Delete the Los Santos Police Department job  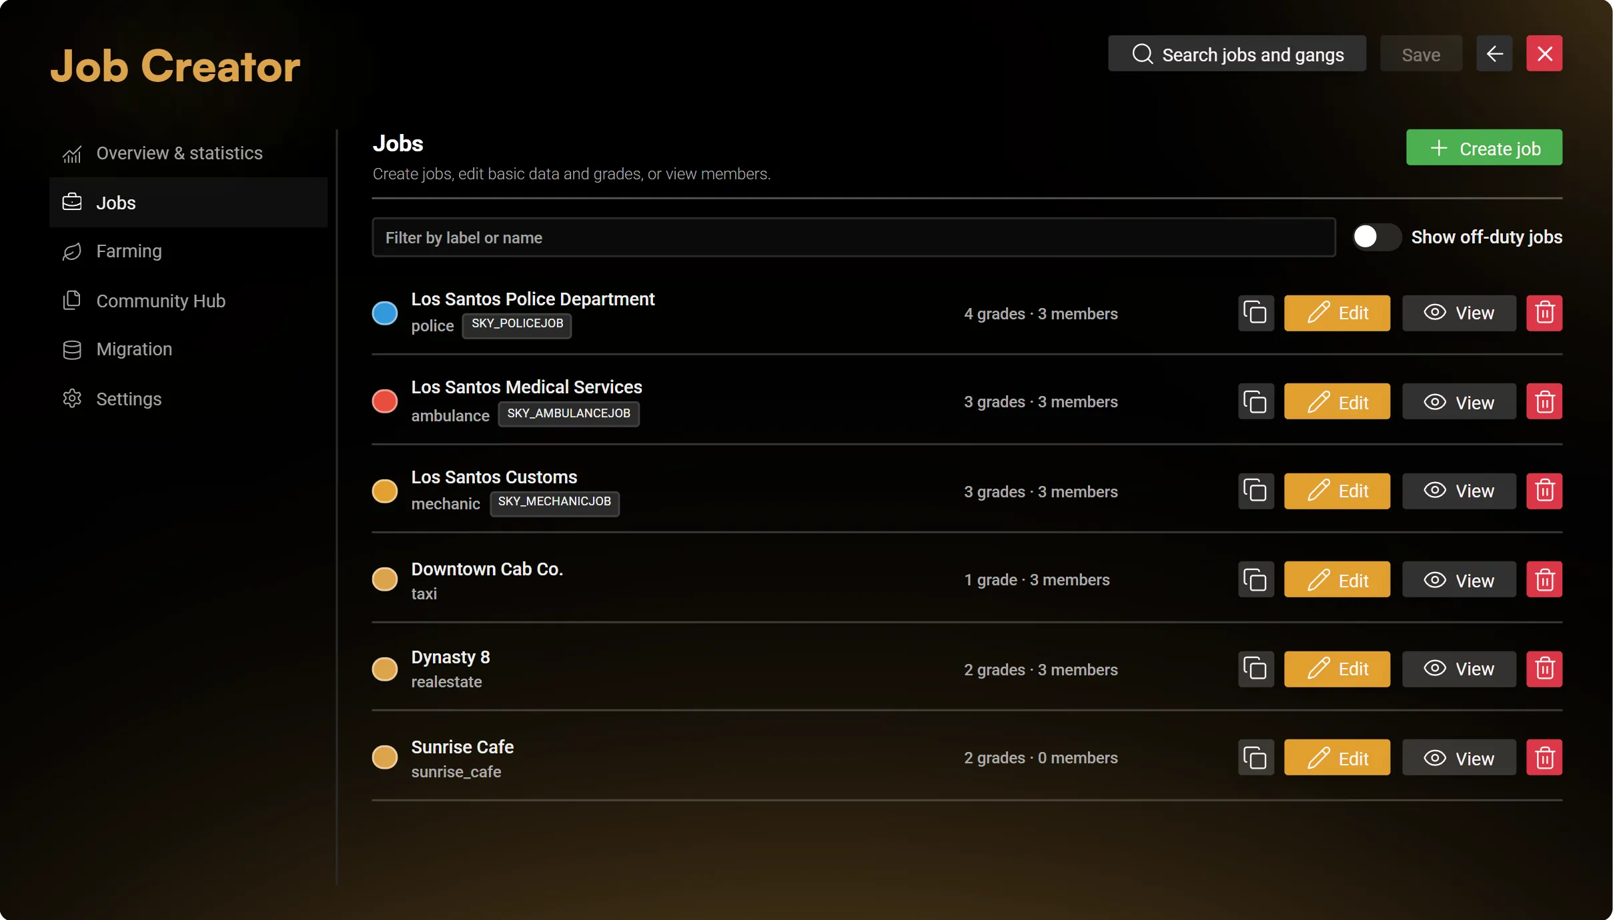[x=1544, y=313]
